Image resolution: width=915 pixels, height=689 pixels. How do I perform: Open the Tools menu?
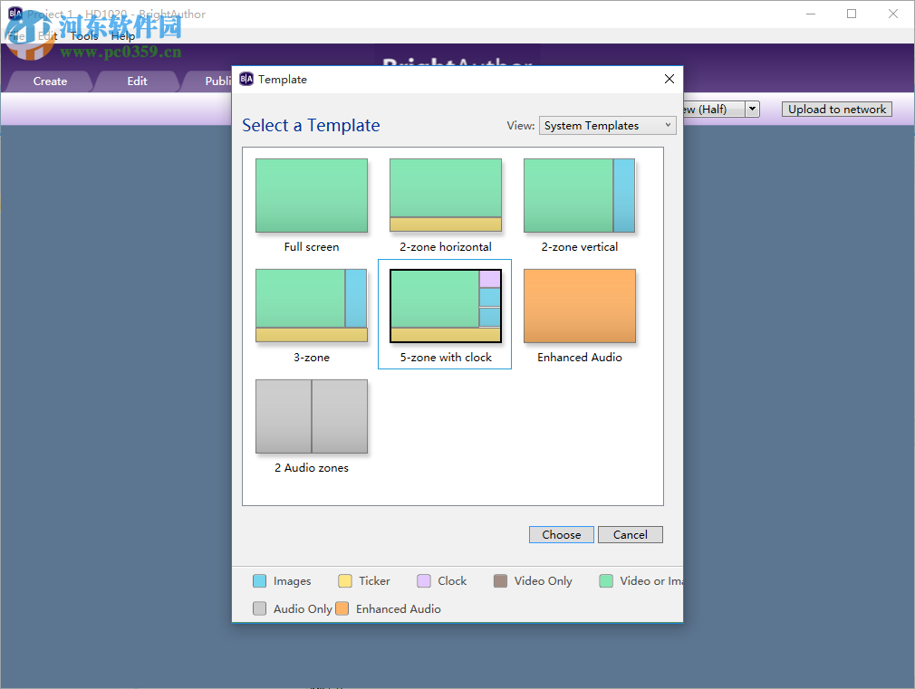[x=83, y=36]
